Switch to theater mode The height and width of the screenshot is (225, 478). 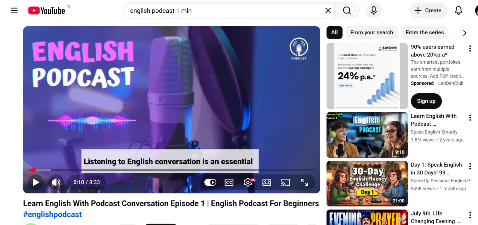pos(267,182)
